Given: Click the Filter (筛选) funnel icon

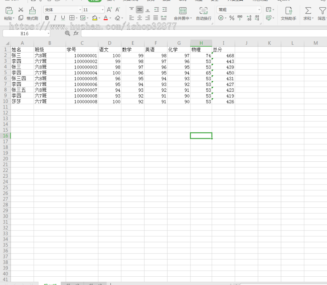Looking at the screenshot, I should point(322,11).
